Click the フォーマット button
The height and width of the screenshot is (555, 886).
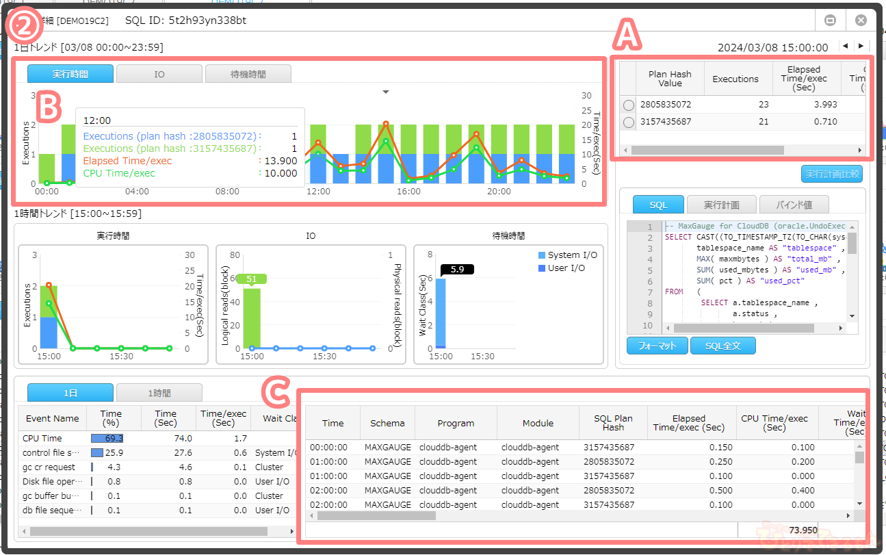pos(657,346)
